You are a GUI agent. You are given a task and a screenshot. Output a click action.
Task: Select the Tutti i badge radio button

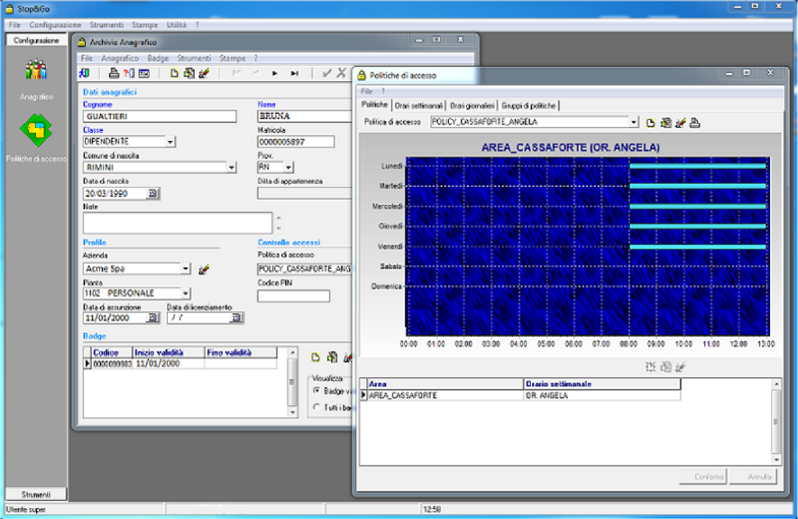[x=316, y=406]
